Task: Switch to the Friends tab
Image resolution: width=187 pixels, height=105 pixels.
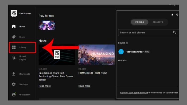Action: [139, 22]
